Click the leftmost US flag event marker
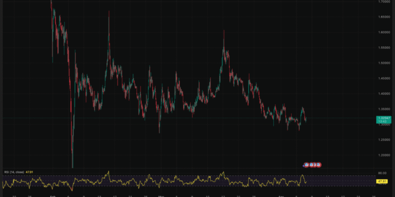This screenshot has height=197, width=395. [307, 165]
